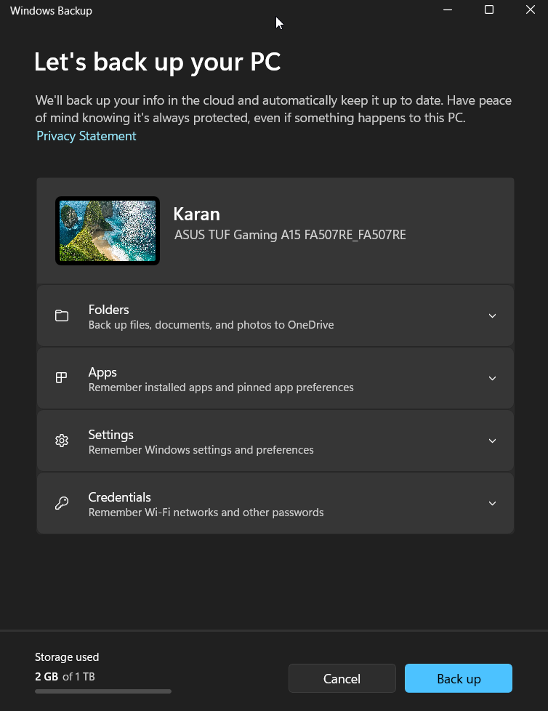Screen dimensions: 548x711
Task: Click the Folders icon
Action: (x=62, y=316)
